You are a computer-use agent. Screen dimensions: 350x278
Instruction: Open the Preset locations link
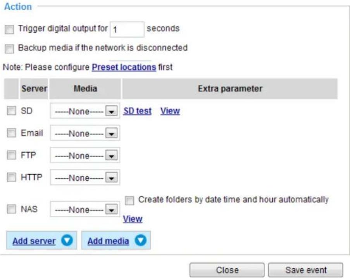click(124, 67)
